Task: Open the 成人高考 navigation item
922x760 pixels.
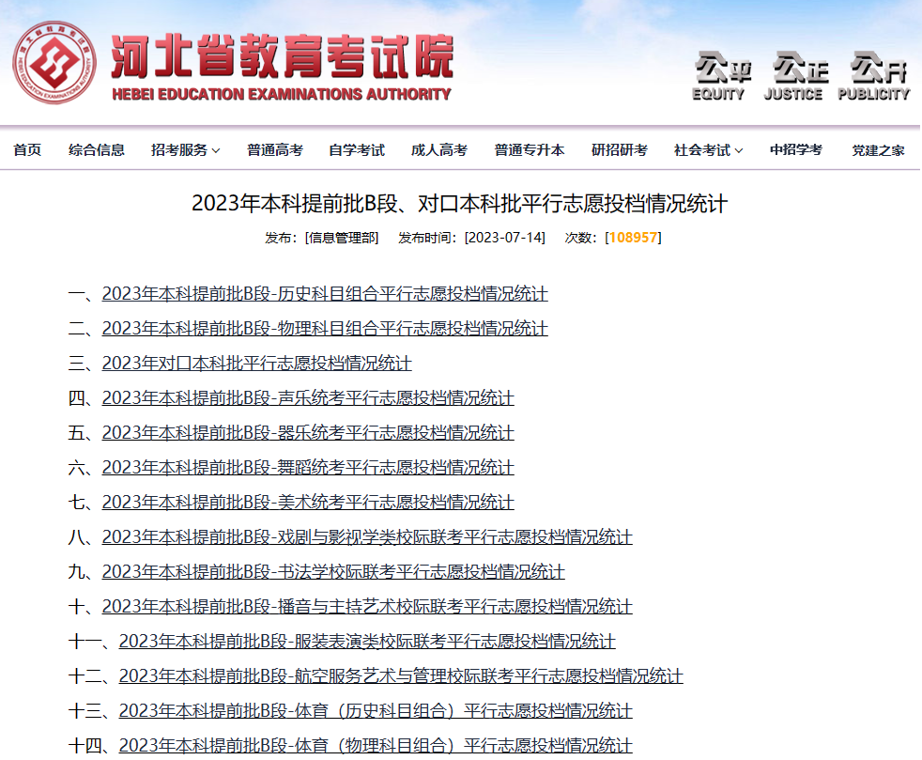Action: pyautogui.click(x=438, y=150)
